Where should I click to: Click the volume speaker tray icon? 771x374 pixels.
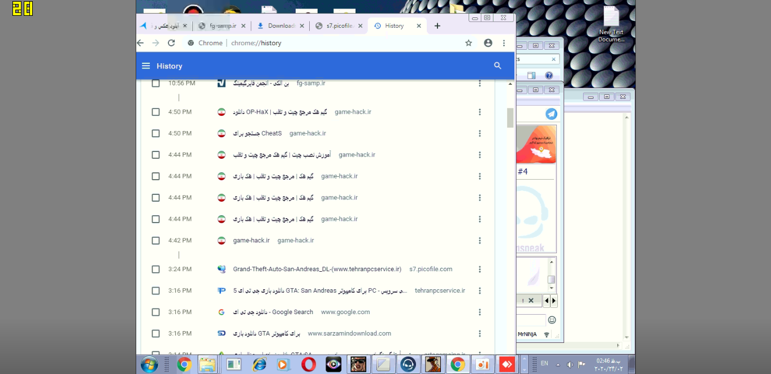[x=570, y=364]
